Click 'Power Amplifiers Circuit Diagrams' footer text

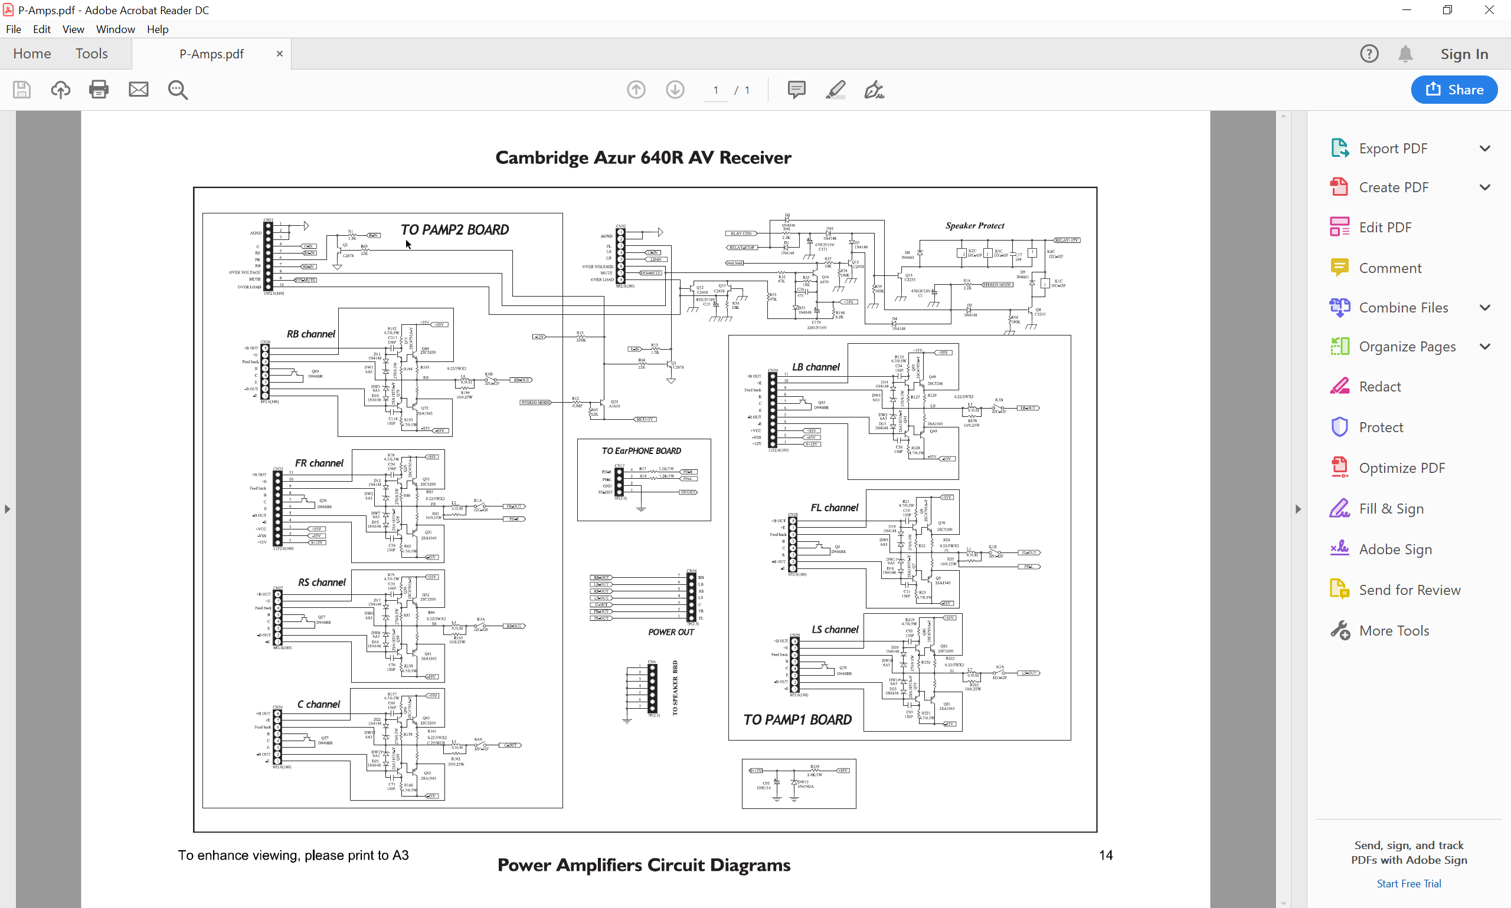[x=644, y=865]
